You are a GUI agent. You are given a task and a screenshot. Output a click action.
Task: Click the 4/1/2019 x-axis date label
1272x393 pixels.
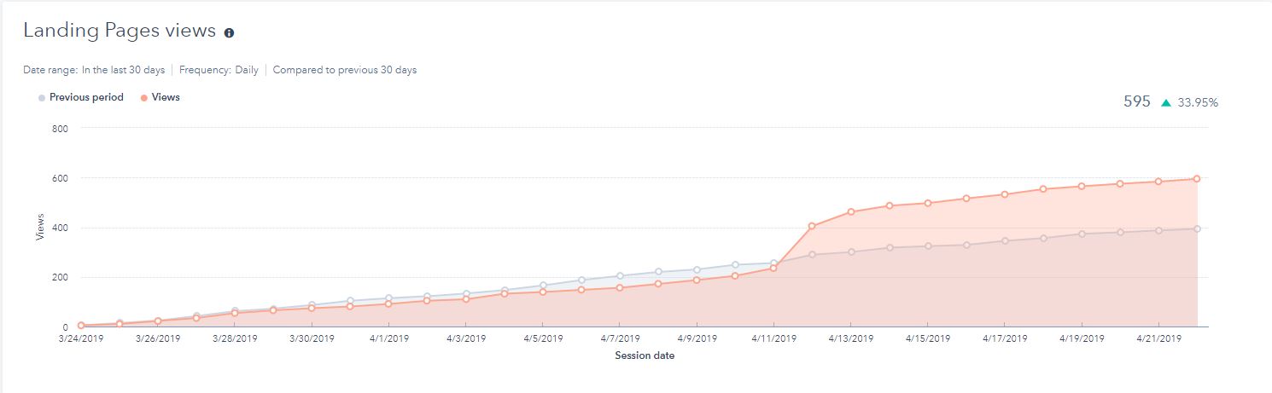coord(389,338)
